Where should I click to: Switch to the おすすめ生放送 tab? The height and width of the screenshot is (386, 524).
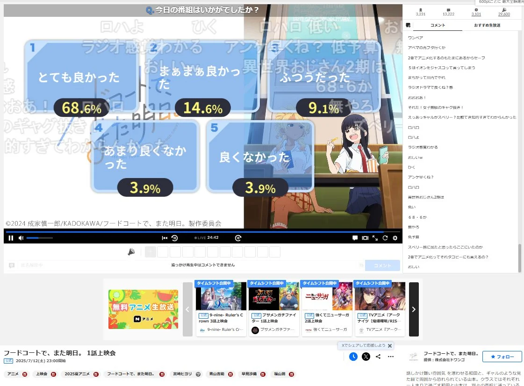(x=487, y=25)
